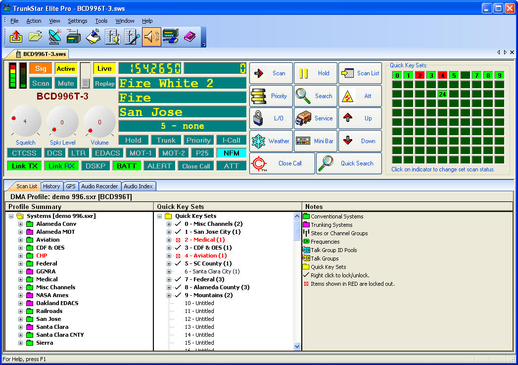Toggle quick key set indicator 5
This screenshot has height=365, width=518.
point(454,75)
